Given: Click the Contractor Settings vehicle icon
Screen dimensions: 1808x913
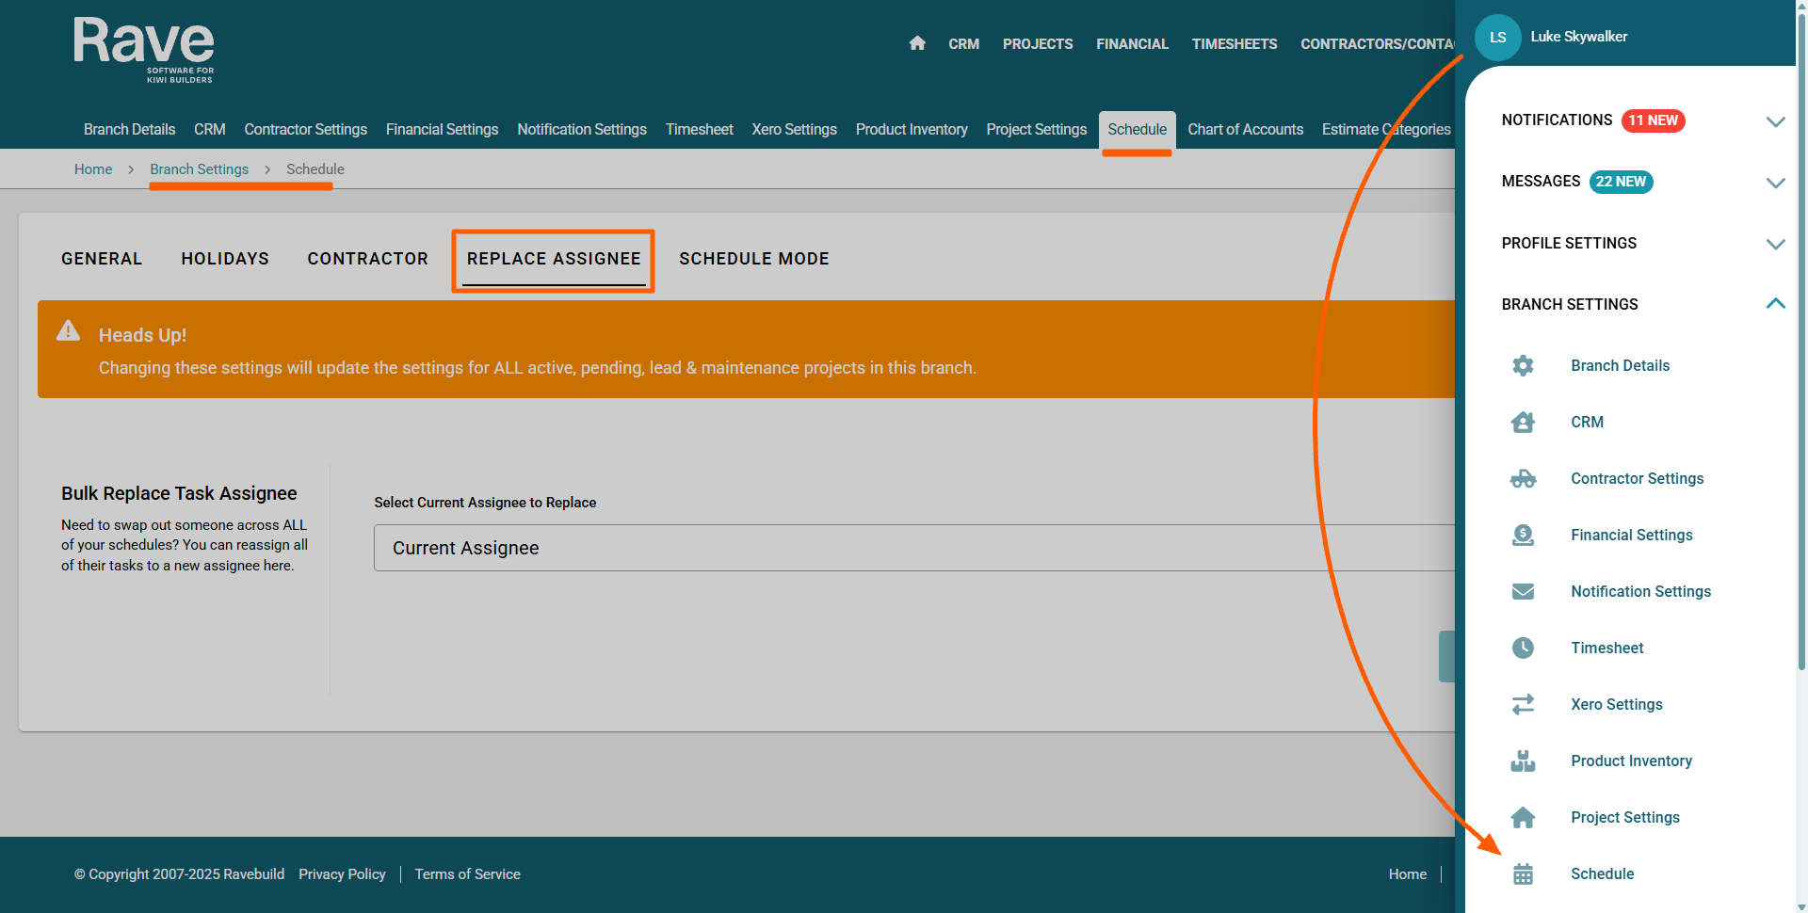Looking at the screenshot, I should click(x=1523, y=478).
